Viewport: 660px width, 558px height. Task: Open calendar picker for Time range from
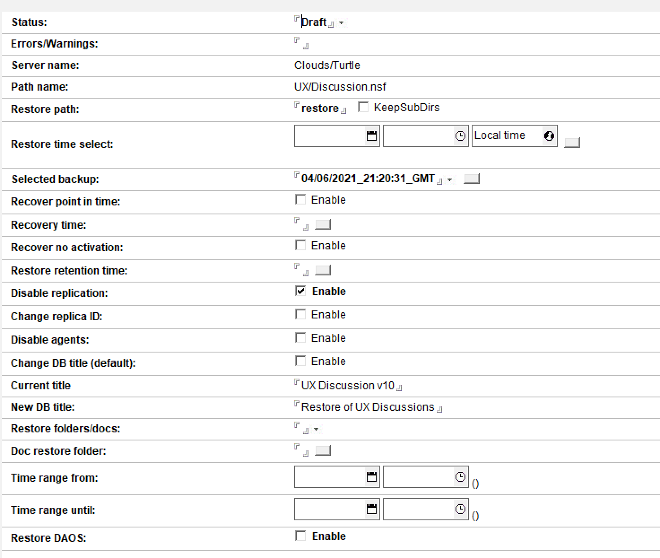click(371, 477)
